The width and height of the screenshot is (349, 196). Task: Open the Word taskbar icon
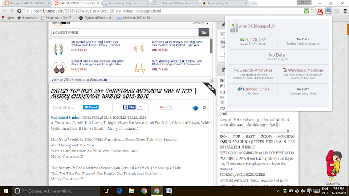(169, 191)
